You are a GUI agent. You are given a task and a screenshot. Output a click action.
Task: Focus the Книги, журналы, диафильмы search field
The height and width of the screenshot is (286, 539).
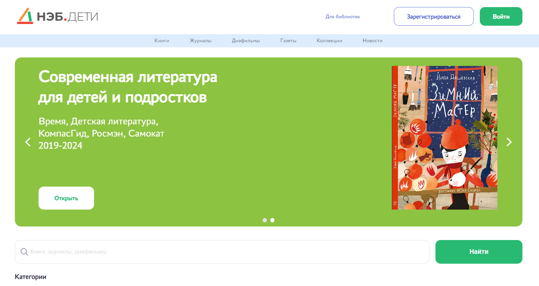[x=227, y=252]
